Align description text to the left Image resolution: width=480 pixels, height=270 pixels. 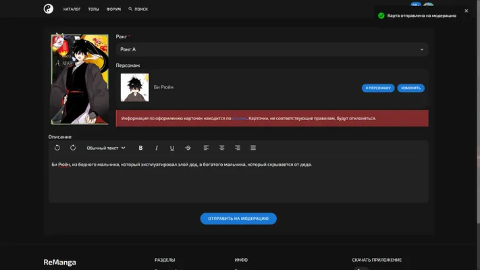pyautogui.click(x=206, y=148)
